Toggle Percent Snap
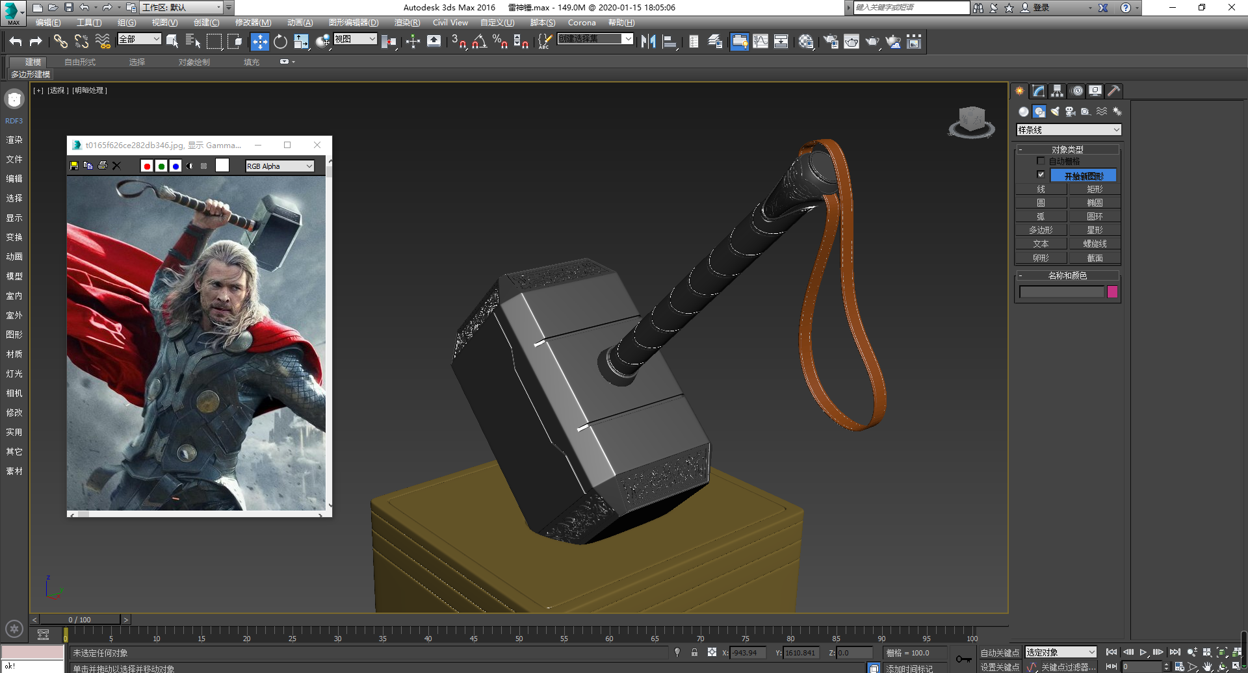 500,42
